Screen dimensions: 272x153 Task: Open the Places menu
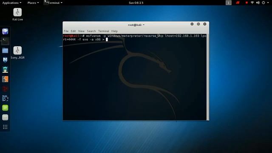33,3
